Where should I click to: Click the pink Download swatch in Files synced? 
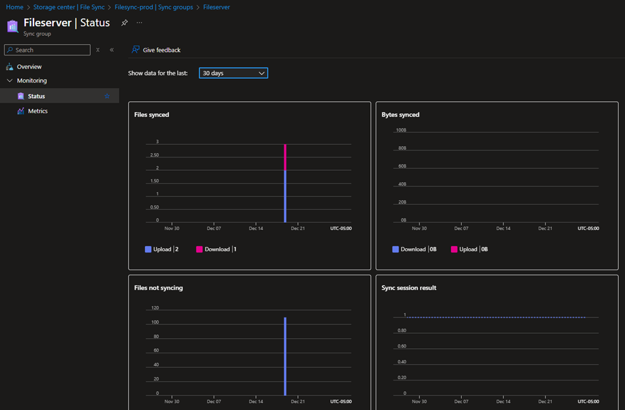[x=199, y=249]
